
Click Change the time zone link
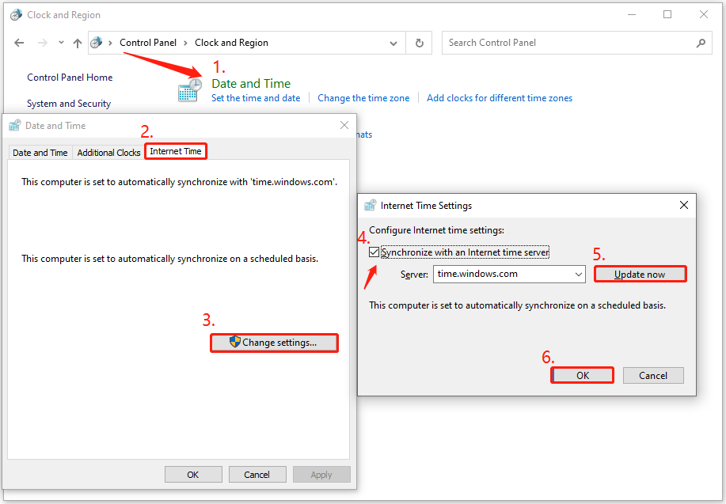tap(363, 98)
